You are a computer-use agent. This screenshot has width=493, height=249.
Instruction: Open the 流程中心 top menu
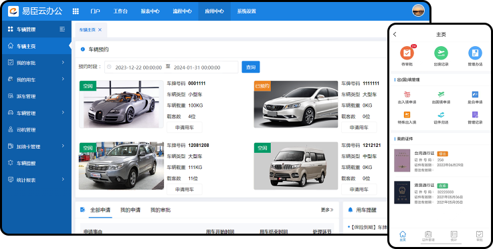pyautogui.click(x=182, y=11)
